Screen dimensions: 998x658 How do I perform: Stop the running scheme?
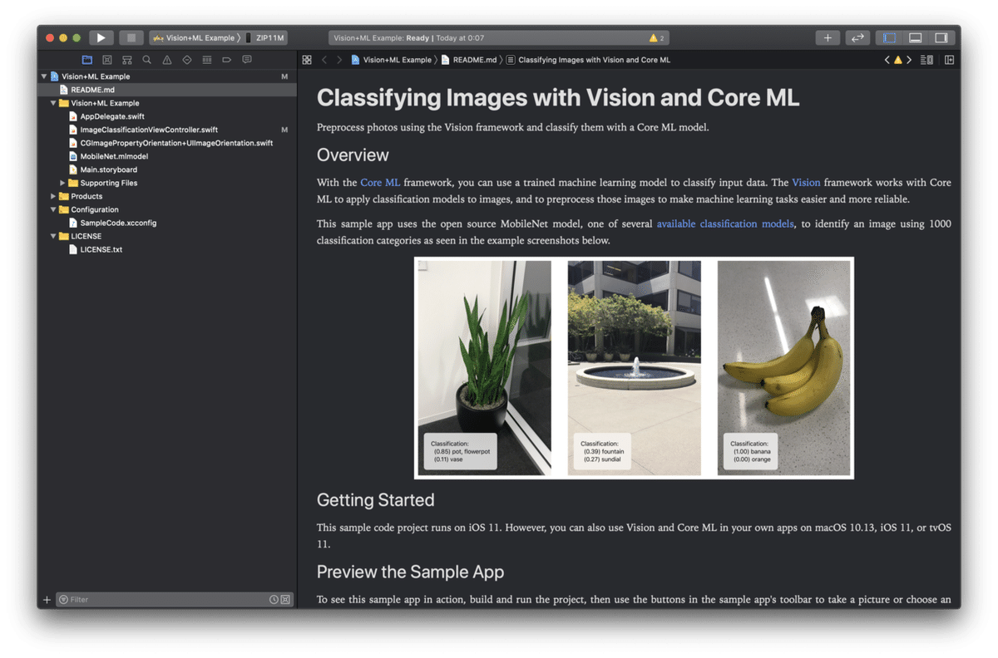[131, 37]
